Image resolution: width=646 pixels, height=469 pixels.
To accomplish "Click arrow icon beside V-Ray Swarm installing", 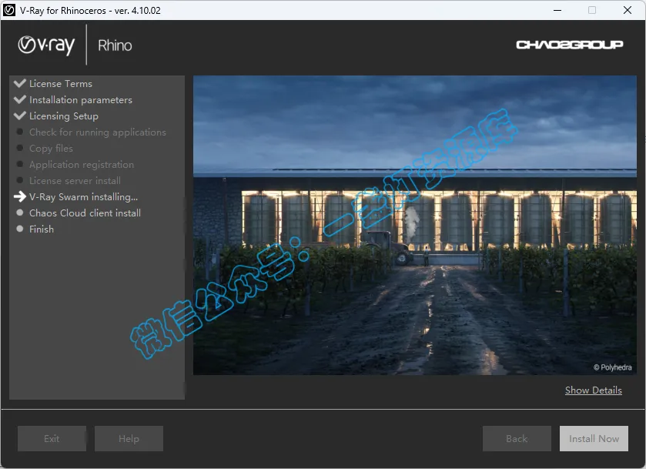I will coord(20,196).
